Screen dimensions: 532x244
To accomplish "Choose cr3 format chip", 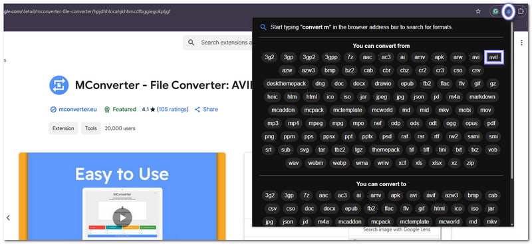I will click(x=440, y=70).
